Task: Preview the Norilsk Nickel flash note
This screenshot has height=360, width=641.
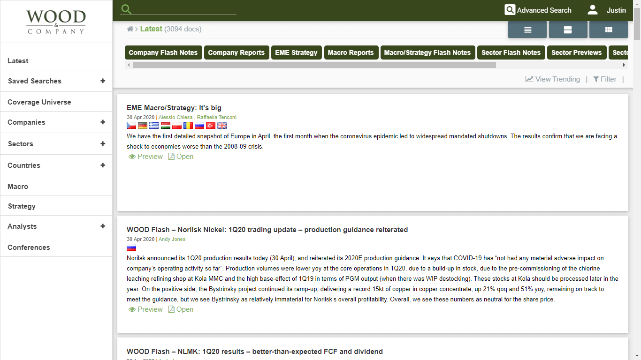Action: pyautogui.click(x=145, y=309)
